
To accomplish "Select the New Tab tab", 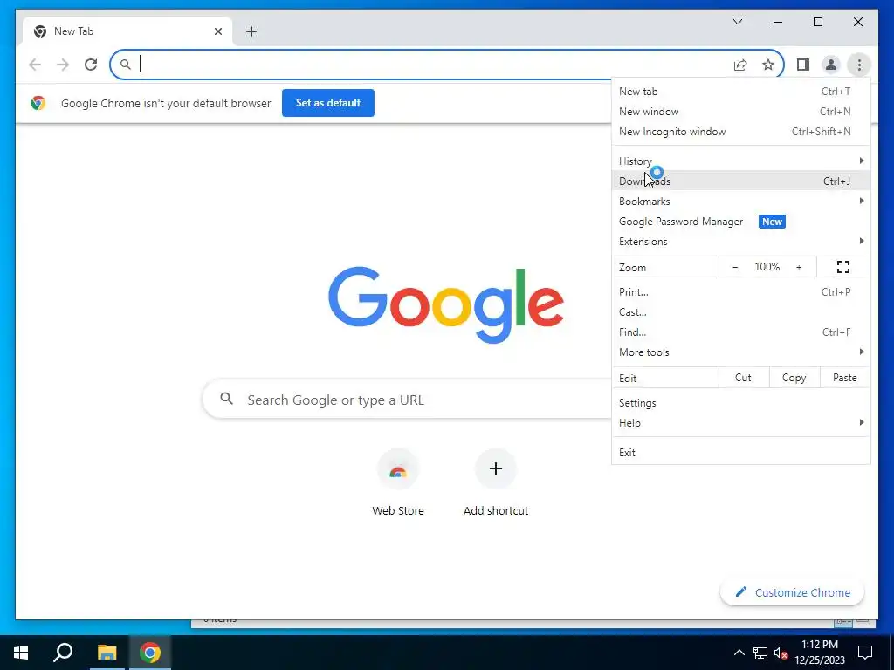I will coord(127,31).
